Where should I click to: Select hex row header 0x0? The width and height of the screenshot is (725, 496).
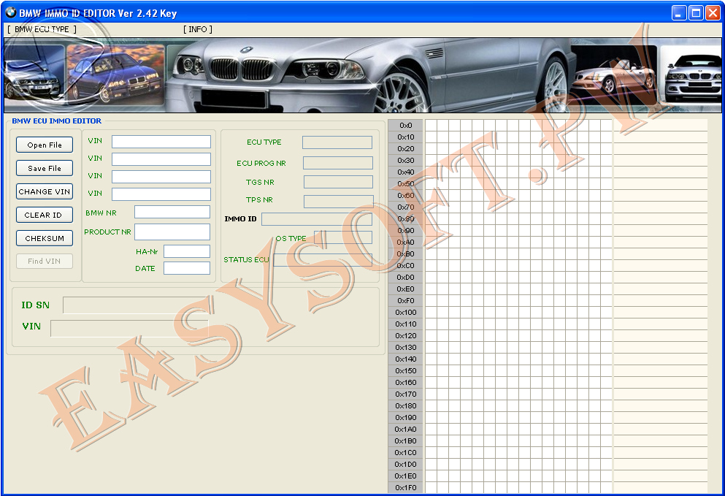[405, 126]
